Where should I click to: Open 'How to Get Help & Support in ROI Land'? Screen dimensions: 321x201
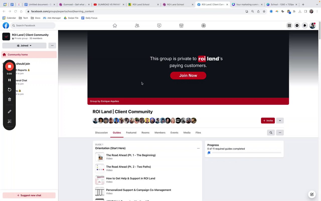click(x=130, y=178)
